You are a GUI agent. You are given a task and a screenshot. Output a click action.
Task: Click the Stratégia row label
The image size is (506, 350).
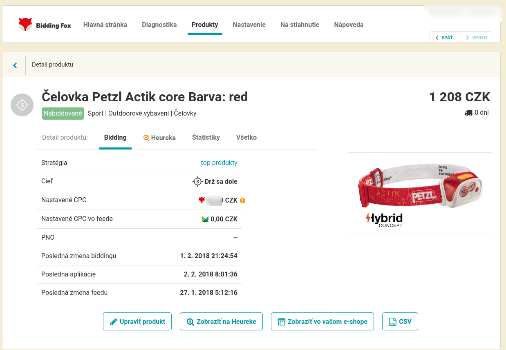(x=54, y=163)
